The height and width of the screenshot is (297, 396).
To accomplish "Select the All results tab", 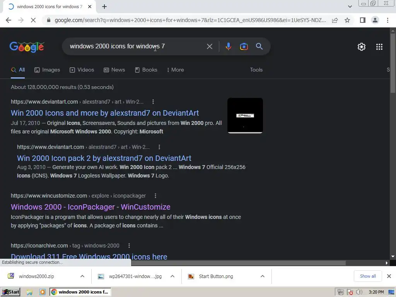I will [18, 70].
